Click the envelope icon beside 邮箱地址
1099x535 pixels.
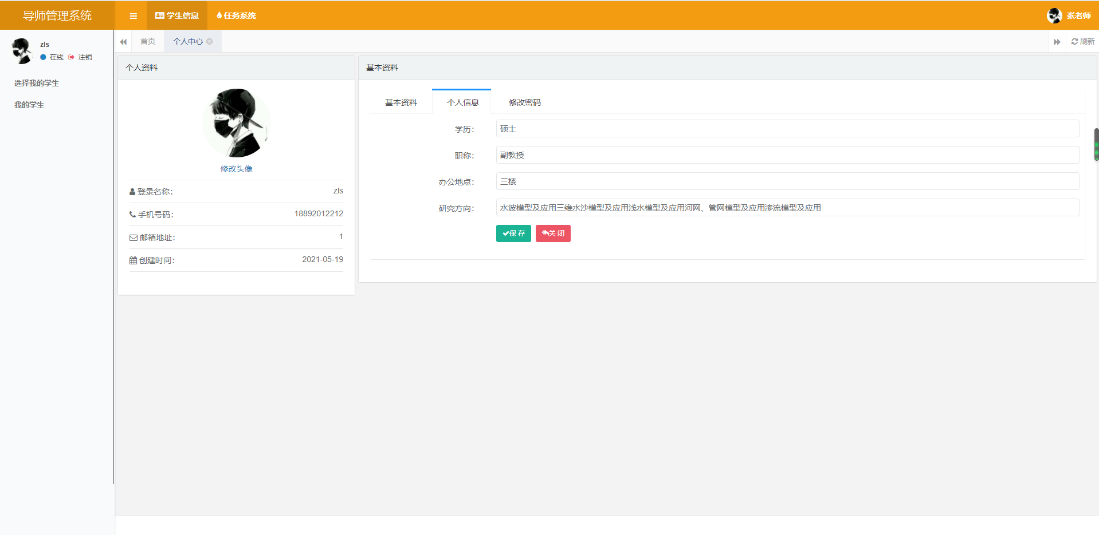pos(133,237)
